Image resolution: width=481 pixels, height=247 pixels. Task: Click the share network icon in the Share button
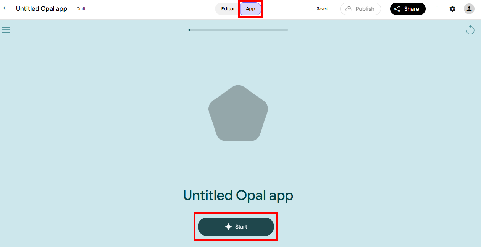coord(397,9)
